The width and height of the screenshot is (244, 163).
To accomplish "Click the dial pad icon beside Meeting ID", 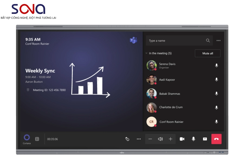I will tap(28, 90).
